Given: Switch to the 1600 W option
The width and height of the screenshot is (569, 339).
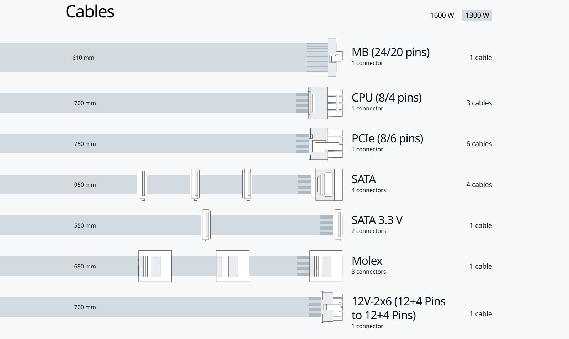Looking at the screenshot, I should click(x=442, y=15).
